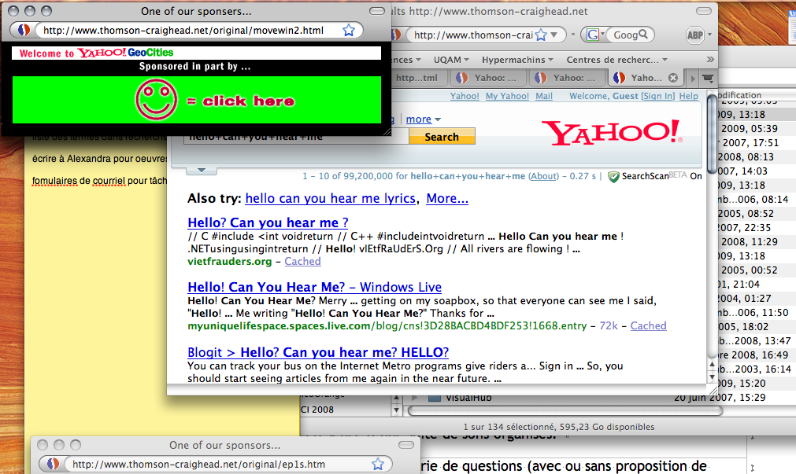Click the note line écrire à Alexandra

tap(100, 159)
